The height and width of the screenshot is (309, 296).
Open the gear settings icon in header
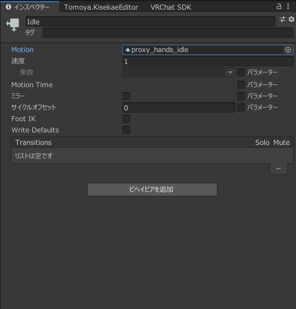291,19
